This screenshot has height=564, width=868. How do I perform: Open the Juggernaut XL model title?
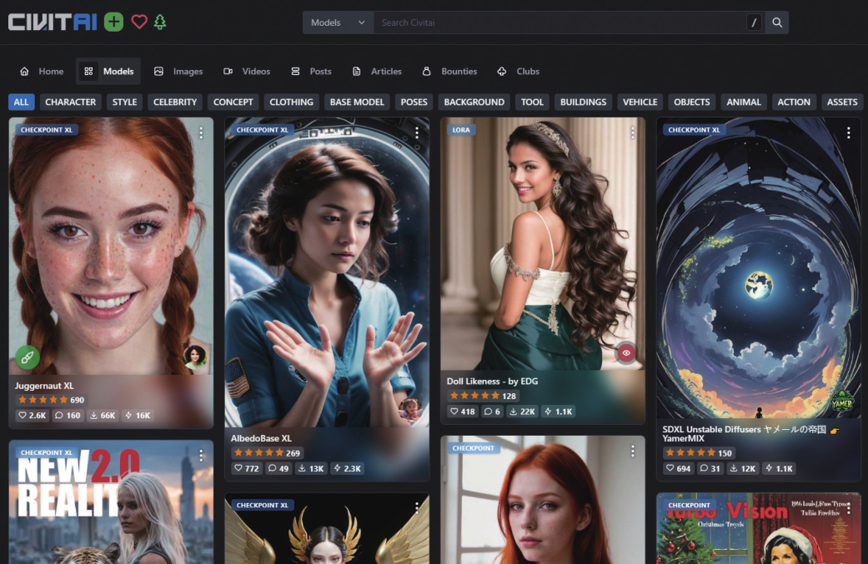[x=44, y=386]
